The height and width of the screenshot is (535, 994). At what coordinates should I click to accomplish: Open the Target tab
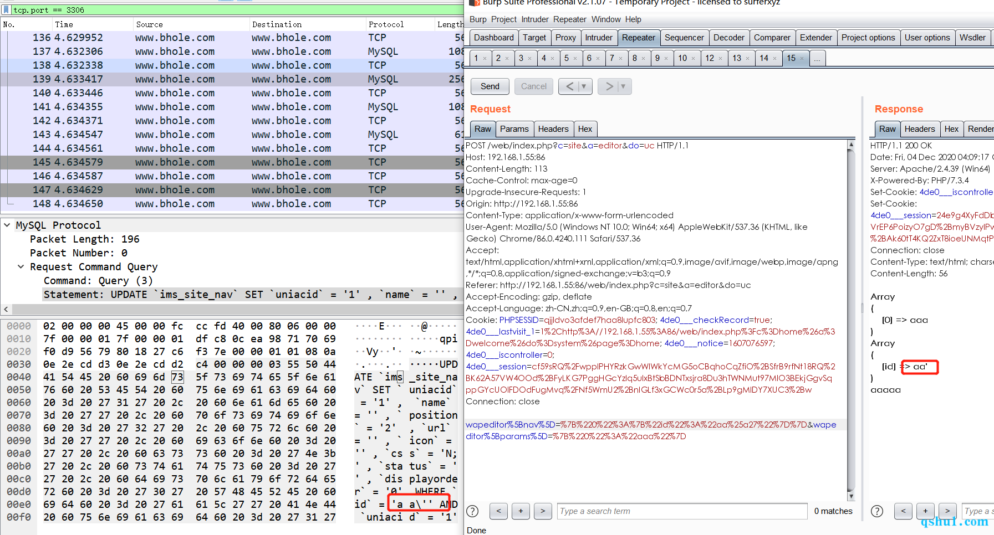point(534,38)
